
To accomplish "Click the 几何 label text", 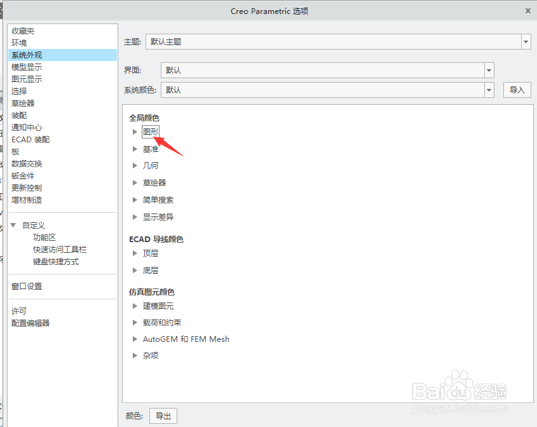I will [x=151, y=166].
